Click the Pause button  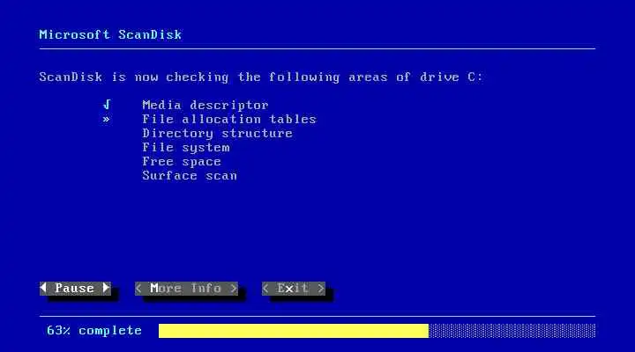pos(75,288)
